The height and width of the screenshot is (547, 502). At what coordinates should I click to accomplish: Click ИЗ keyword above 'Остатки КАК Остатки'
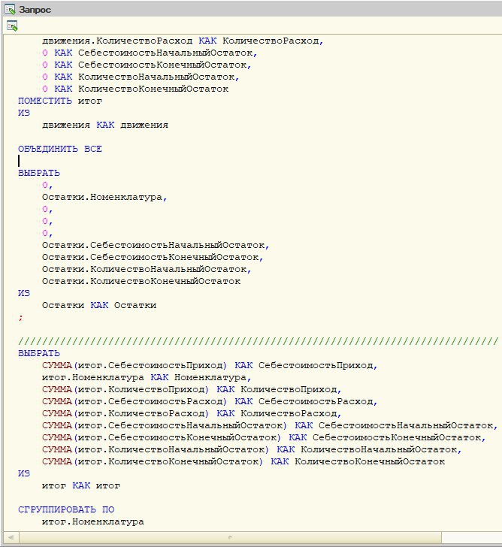coord(24,293)
